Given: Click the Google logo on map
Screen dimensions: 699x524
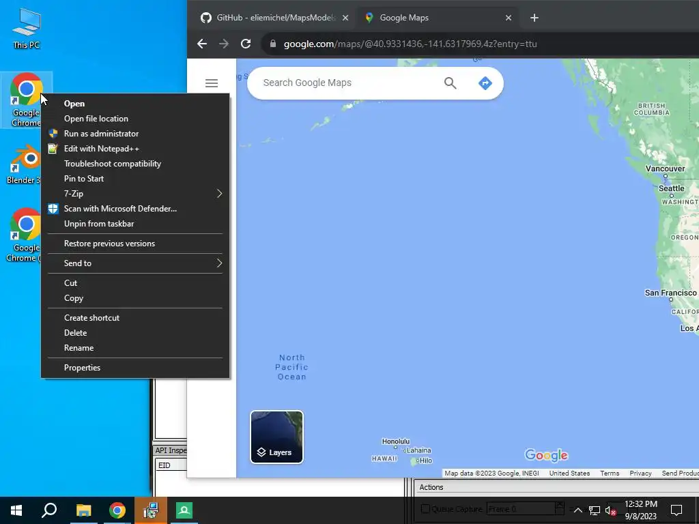Looking at the screenshot, I should [x=546, y=455].
